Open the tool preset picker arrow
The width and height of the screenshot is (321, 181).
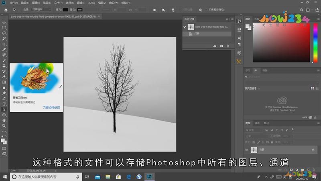(18, 10)
